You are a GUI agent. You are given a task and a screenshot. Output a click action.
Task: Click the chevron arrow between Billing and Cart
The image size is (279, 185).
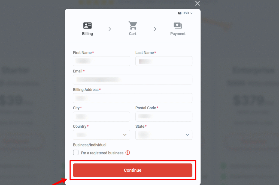[110, 29]
